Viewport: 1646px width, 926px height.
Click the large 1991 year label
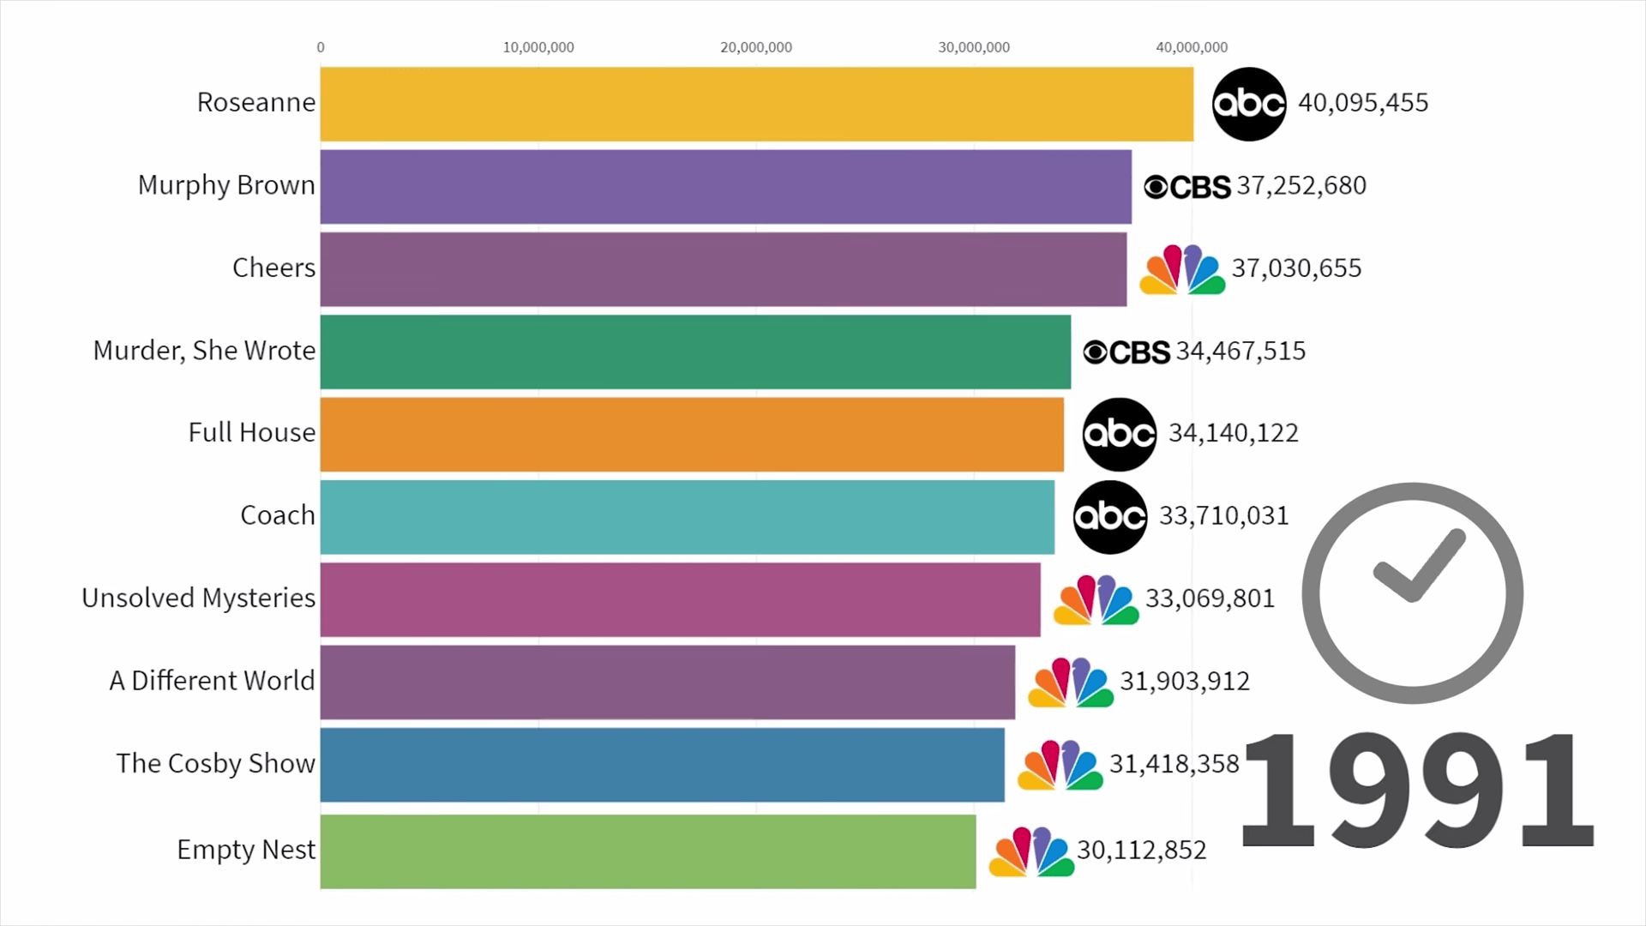click(x=1416, y=791)
